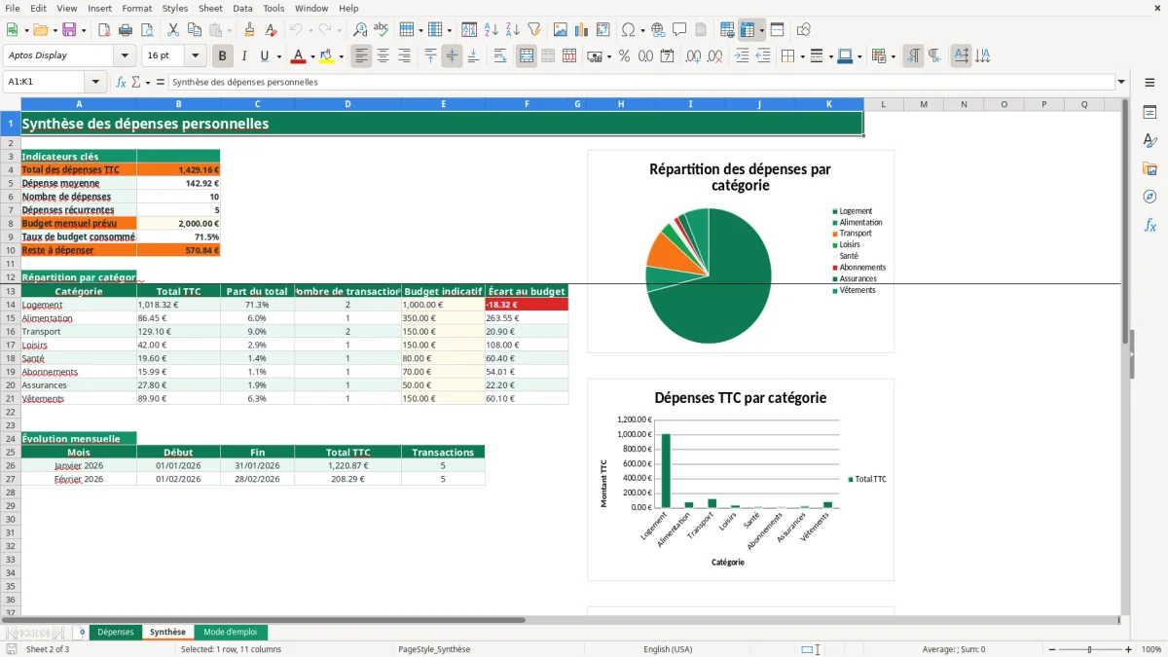Screen dimensions: 1168x657
Task: Open the Select Function sigma dropdown
Action: point(147,83)
